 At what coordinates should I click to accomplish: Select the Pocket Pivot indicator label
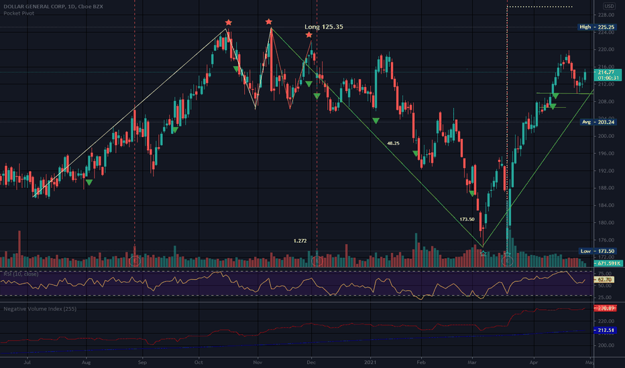coord(19,13)
